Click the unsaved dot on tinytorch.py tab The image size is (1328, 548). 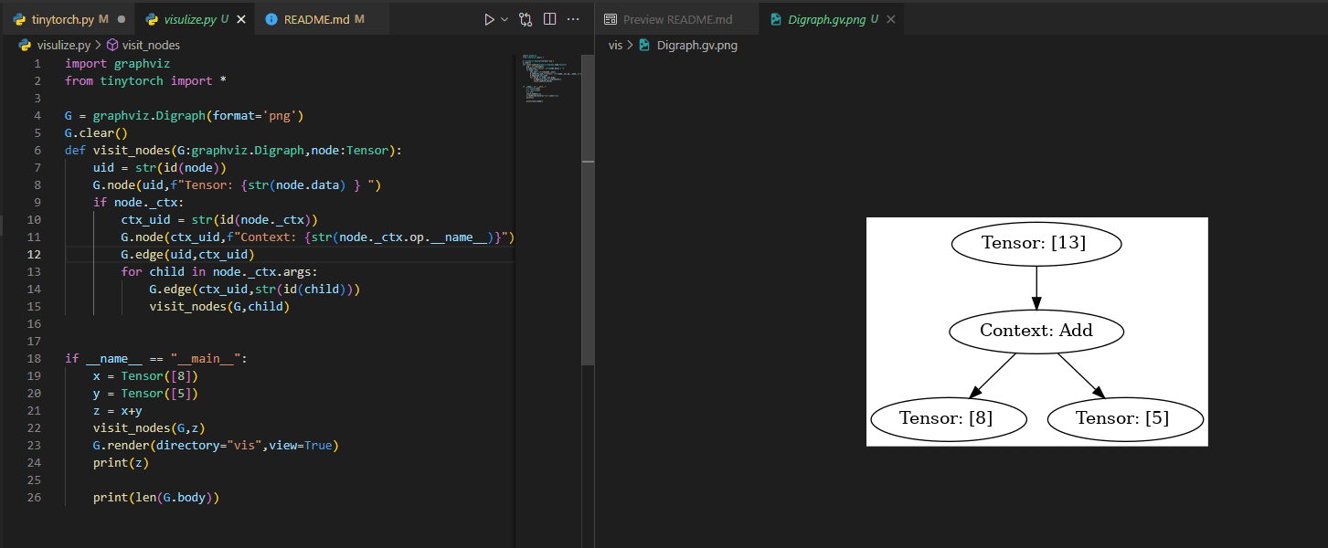122,19
